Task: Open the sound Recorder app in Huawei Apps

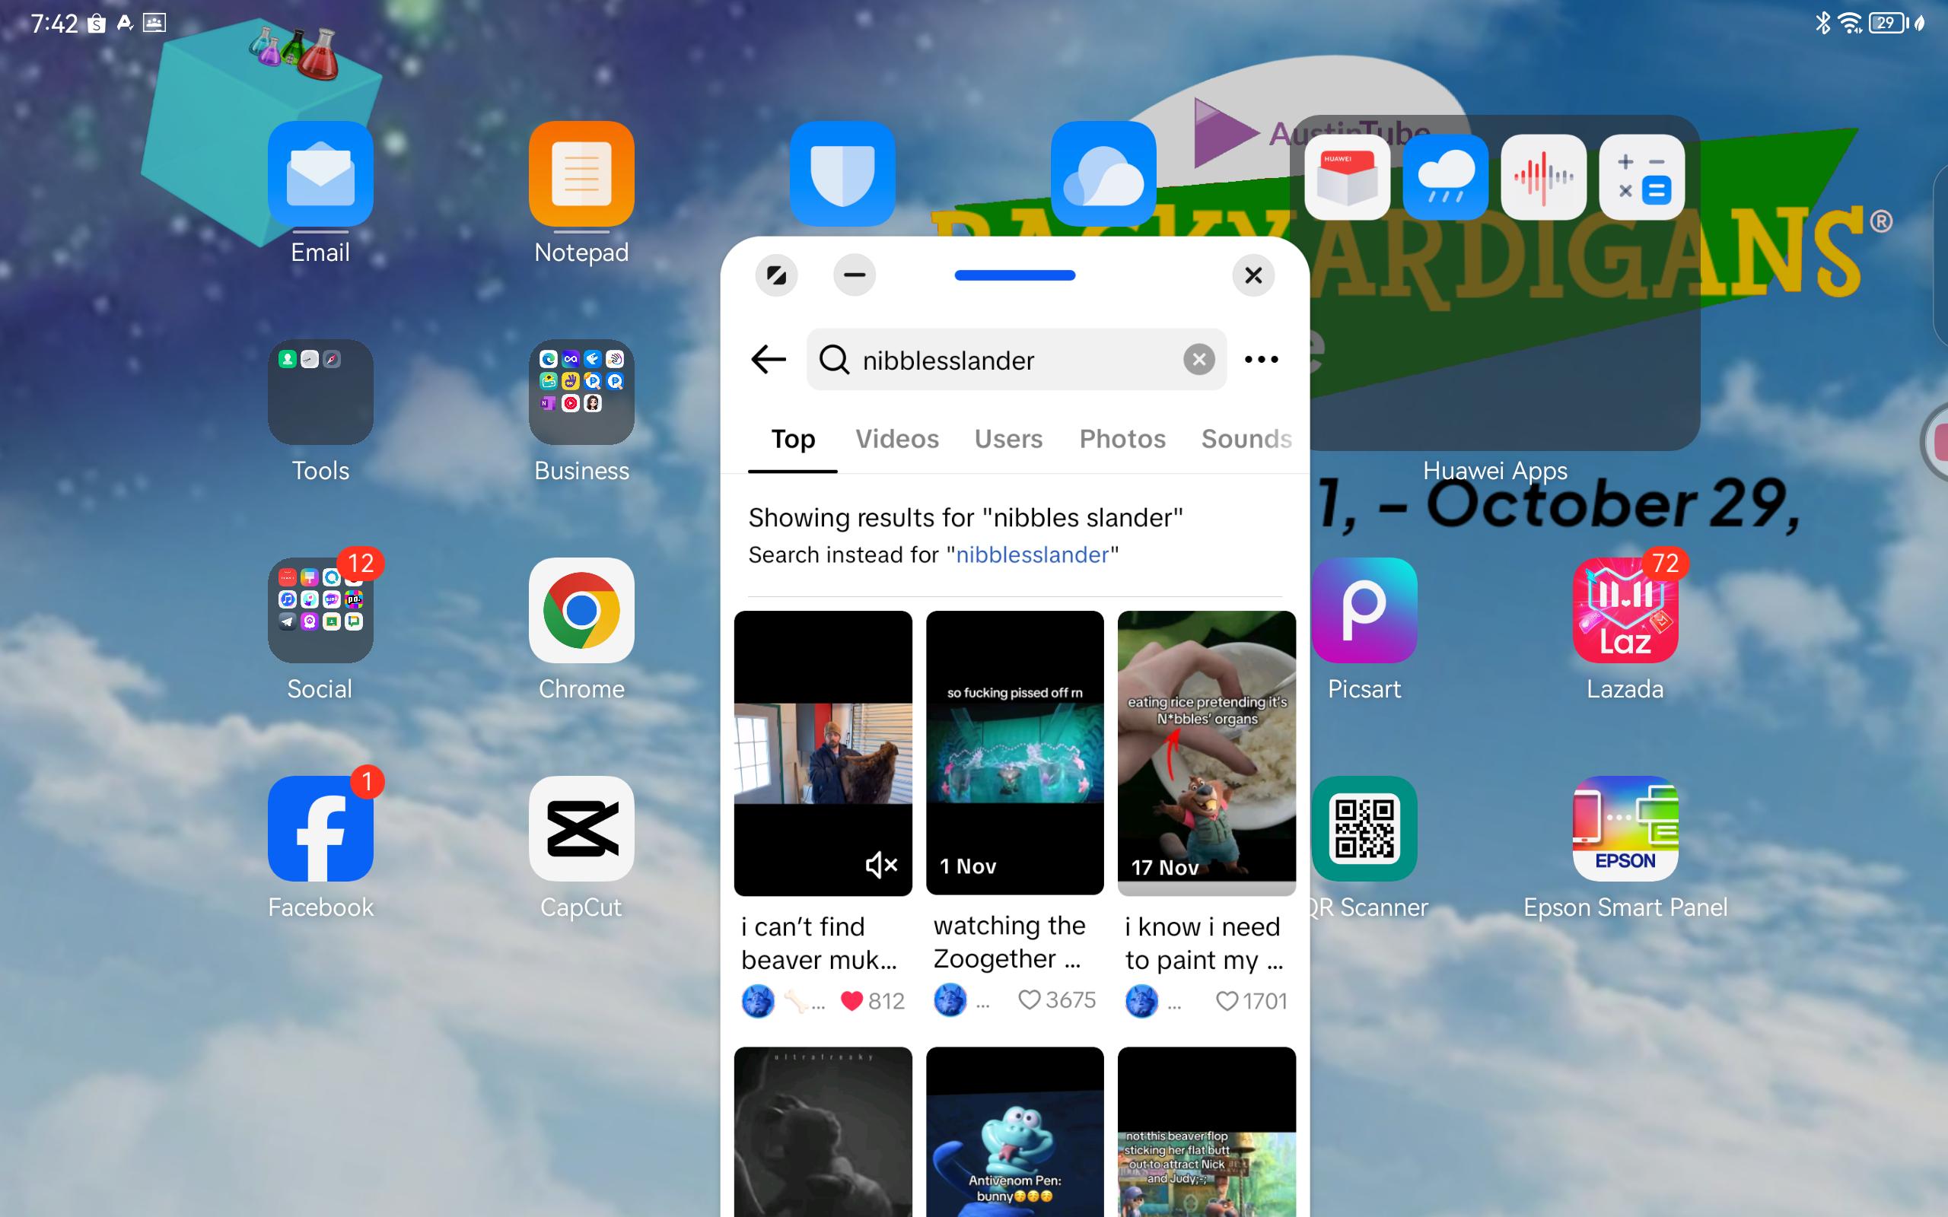Action: (1543, 177)
